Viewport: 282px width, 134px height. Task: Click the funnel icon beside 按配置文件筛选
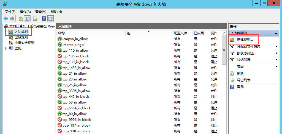click(x=232, y=47)
